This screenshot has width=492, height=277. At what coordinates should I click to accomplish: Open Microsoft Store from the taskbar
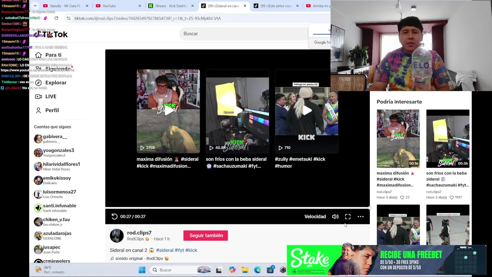coord(270,270)
